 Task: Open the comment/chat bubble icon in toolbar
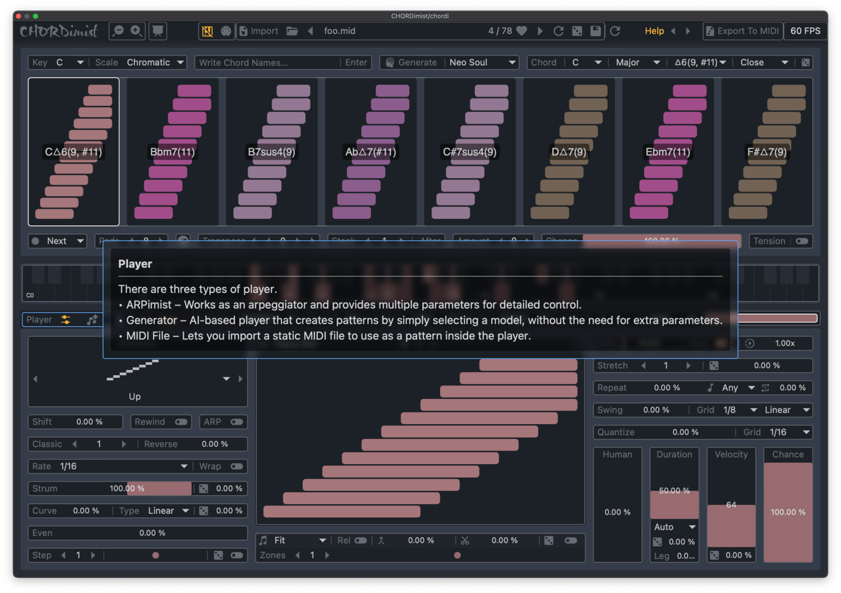pyautogui.click(x=158, y=31)
